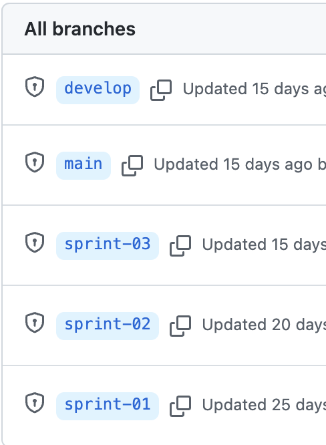The height and width of the screenshot is (445, 326).
Task: Copy the sprint-02 branch name to clipboard
Action: [x=180, y=326]
